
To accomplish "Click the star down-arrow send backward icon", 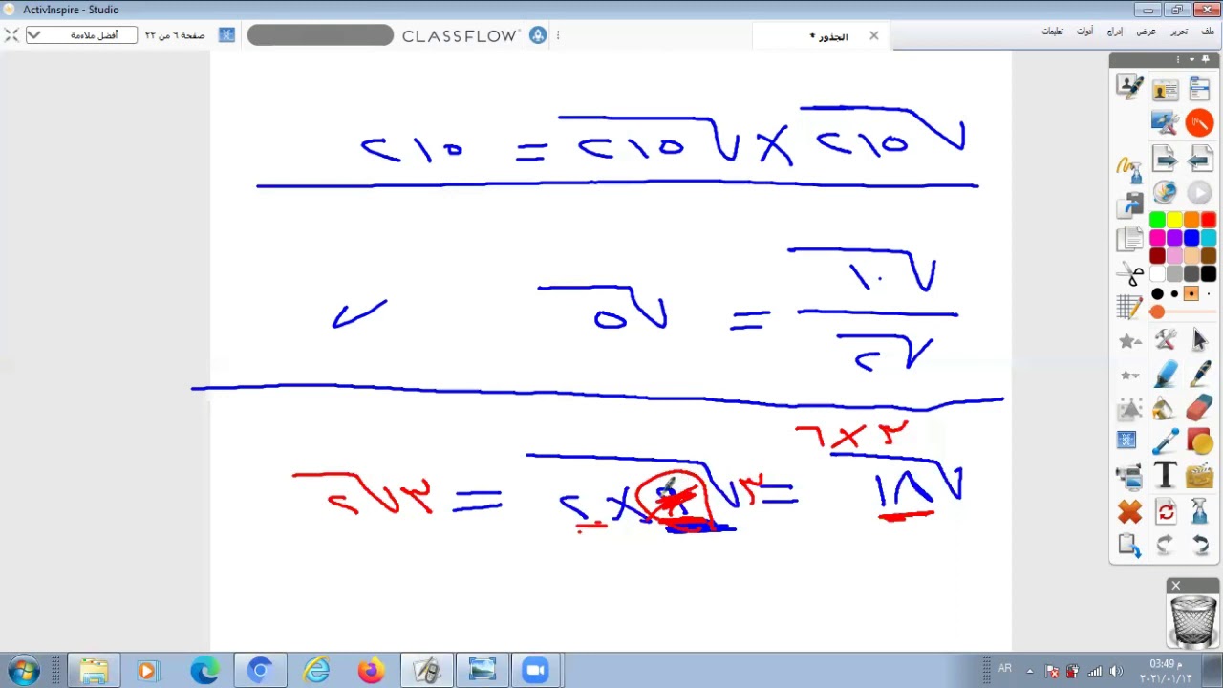I will point(1130,375).
